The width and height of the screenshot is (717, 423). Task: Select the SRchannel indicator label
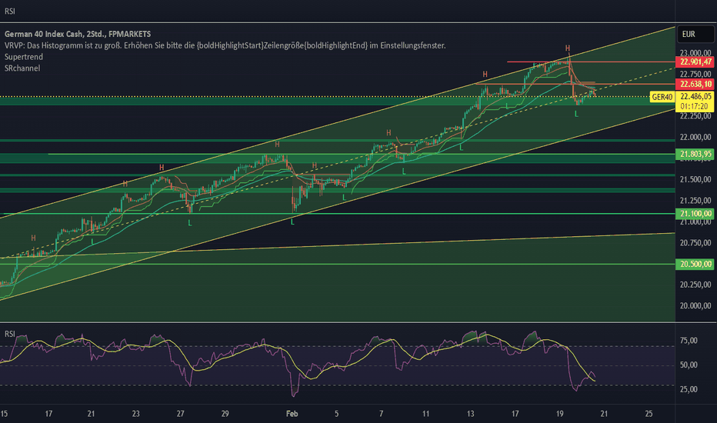tap(22, 68)
